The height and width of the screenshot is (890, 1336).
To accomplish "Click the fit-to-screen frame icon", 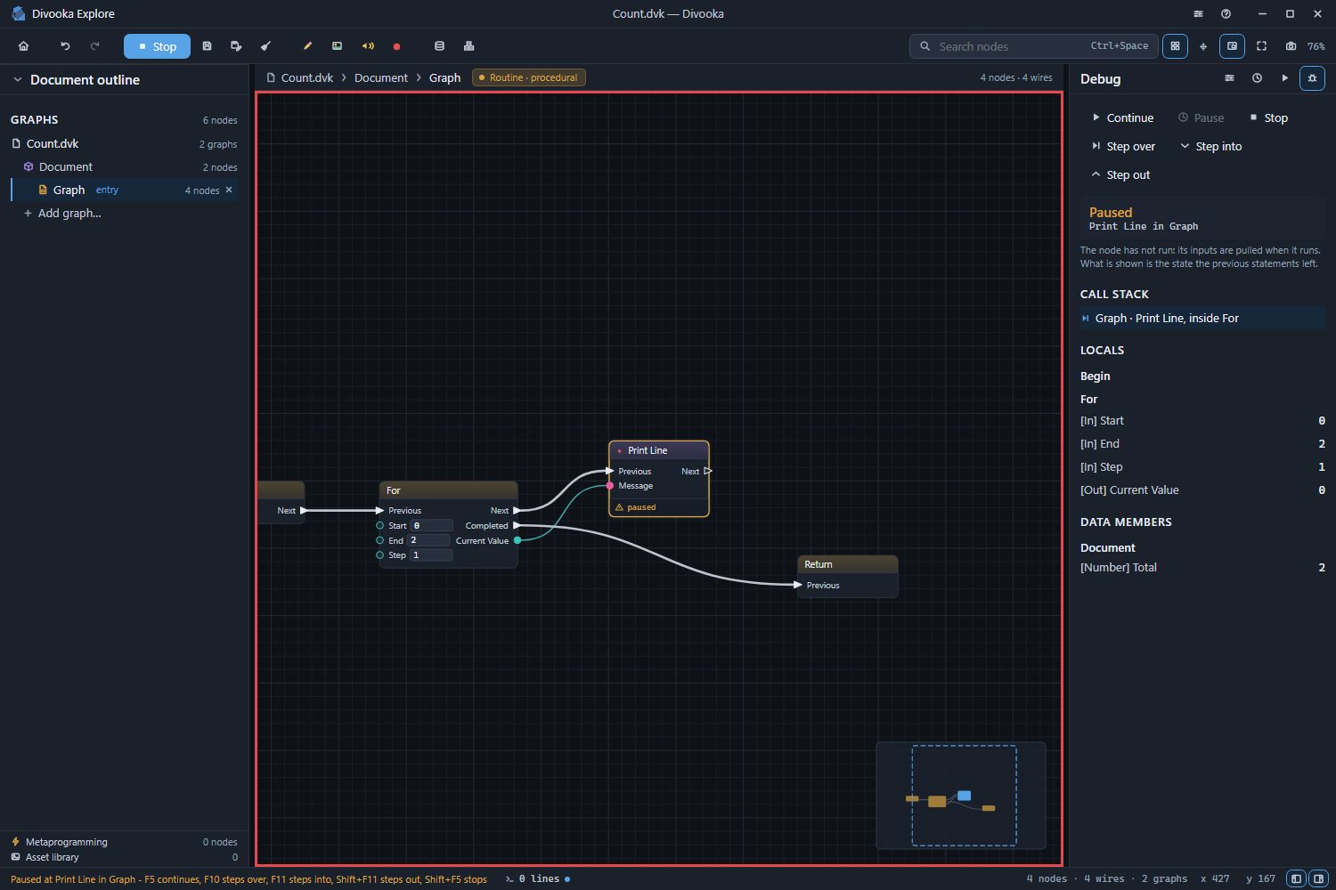I will coord(1261,46).
